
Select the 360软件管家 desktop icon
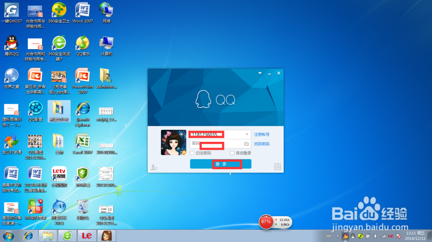[x=35, y=210]
